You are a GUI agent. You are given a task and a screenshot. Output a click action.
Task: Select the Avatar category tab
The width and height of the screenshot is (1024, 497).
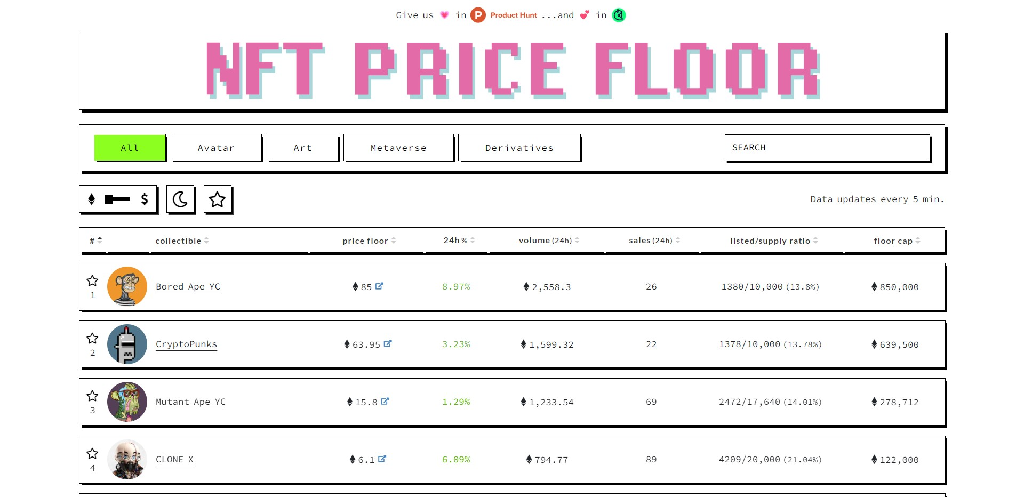[216, 148]
